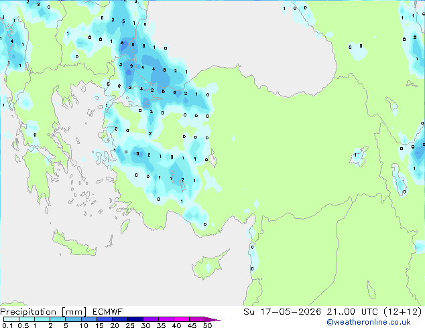This screenshot has height=328, width=425.
Task: Click the 10 mm legend color swatch
Action: (x=88, y=319)
